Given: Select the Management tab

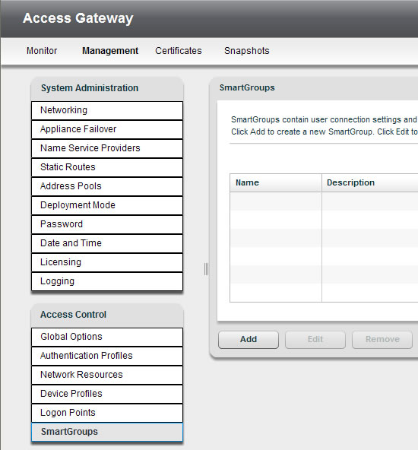Looking at the screenshot, I should 110,51.
